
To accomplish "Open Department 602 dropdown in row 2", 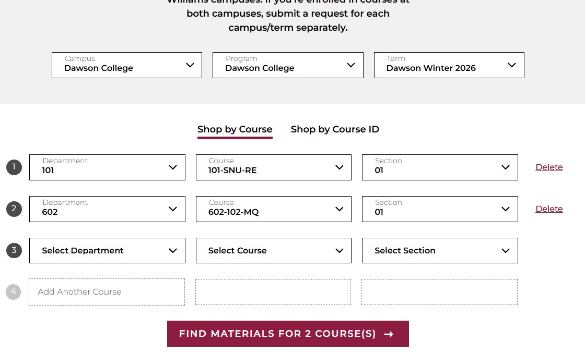I will tap(107, 209).
